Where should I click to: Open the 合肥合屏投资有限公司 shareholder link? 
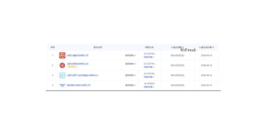click(78, 64)
